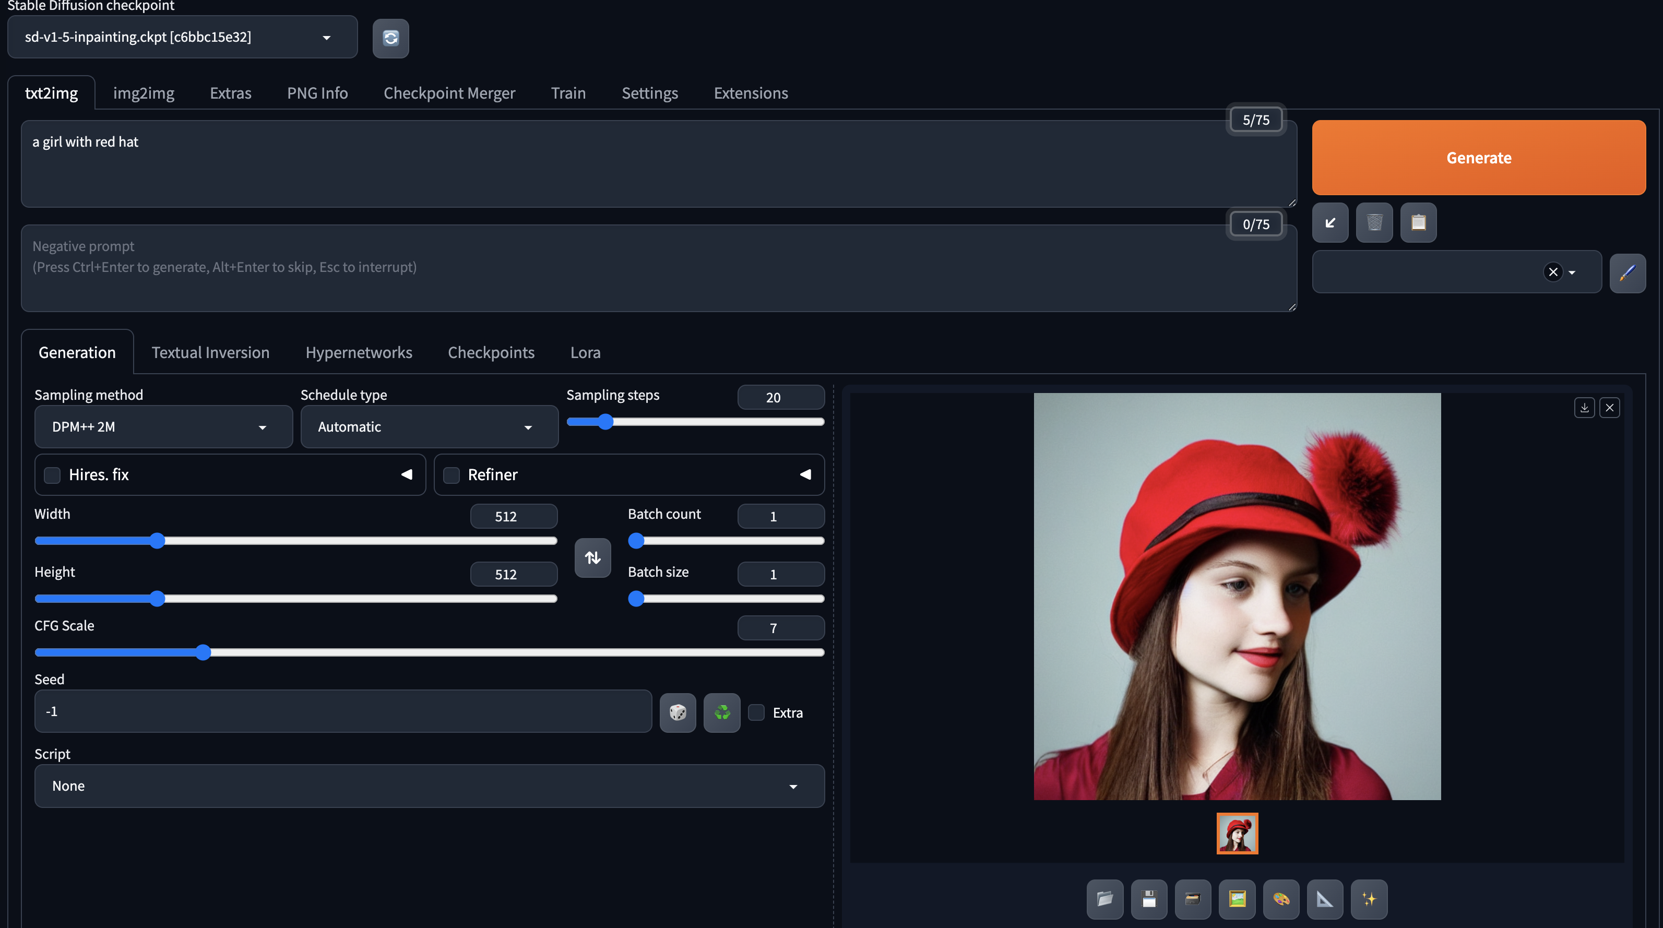Click the paintbrush edit styles icon

(1627, 272)
